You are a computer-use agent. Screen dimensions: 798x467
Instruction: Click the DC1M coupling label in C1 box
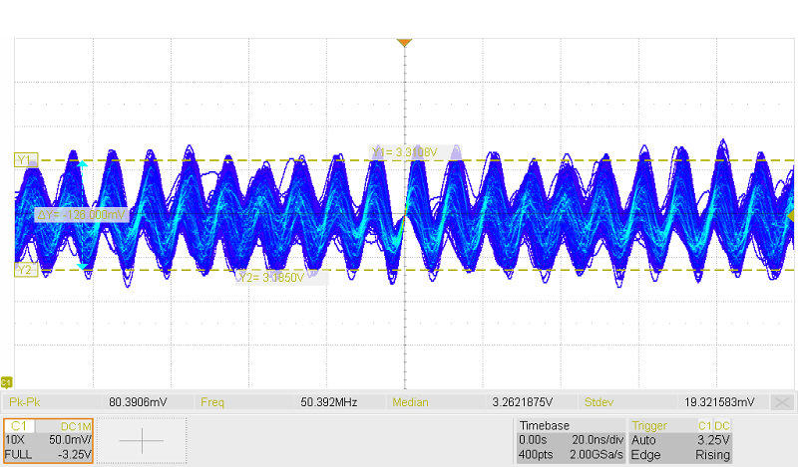74,426
